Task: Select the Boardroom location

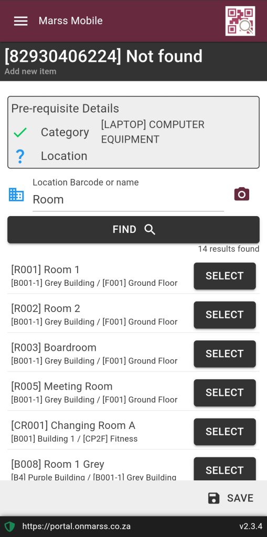Action: point(225,354)
